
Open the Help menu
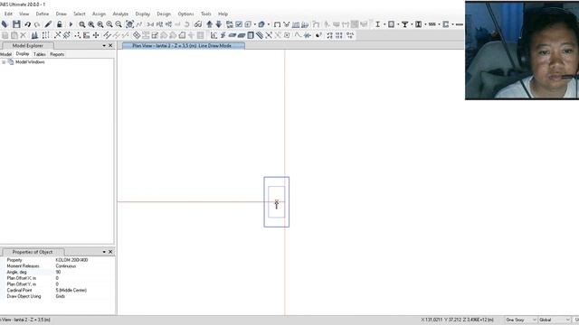tap(223, 14)
